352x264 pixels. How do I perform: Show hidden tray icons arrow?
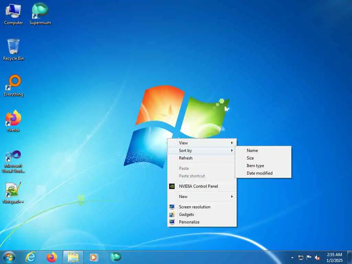[x=292, y=257]
